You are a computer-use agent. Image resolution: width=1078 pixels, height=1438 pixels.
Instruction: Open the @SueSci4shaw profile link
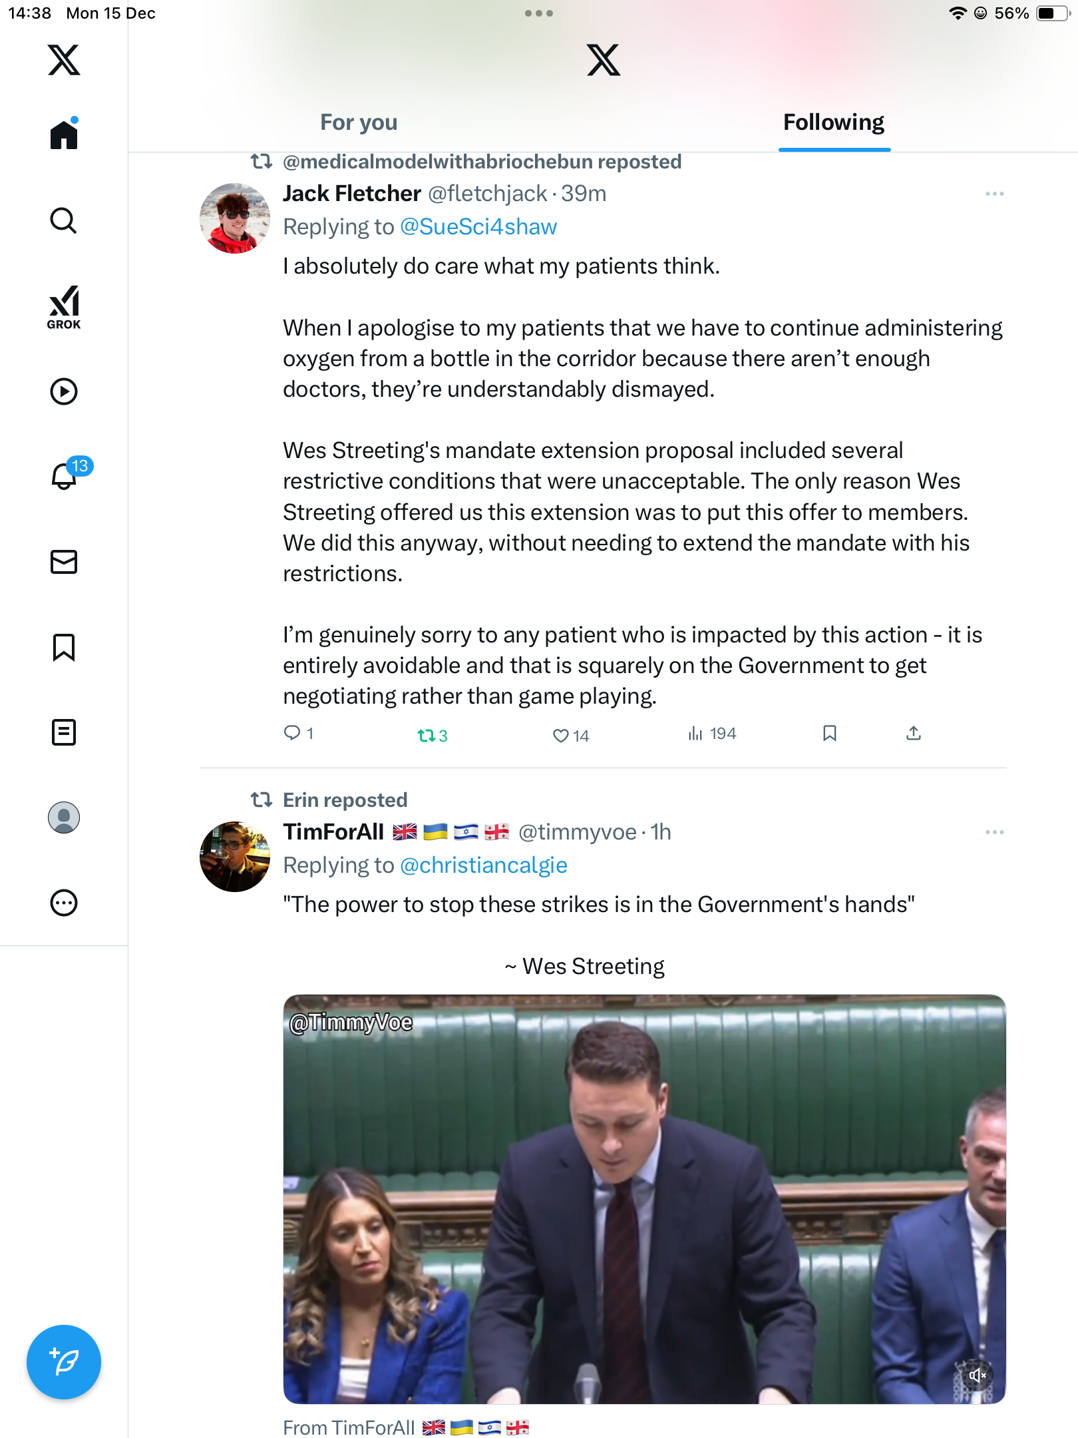[478, 227]
